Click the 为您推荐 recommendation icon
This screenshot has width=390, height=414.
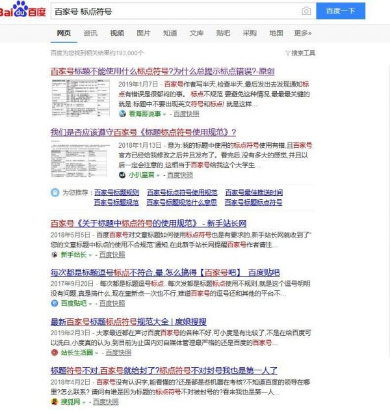click(x=55, y=193)
